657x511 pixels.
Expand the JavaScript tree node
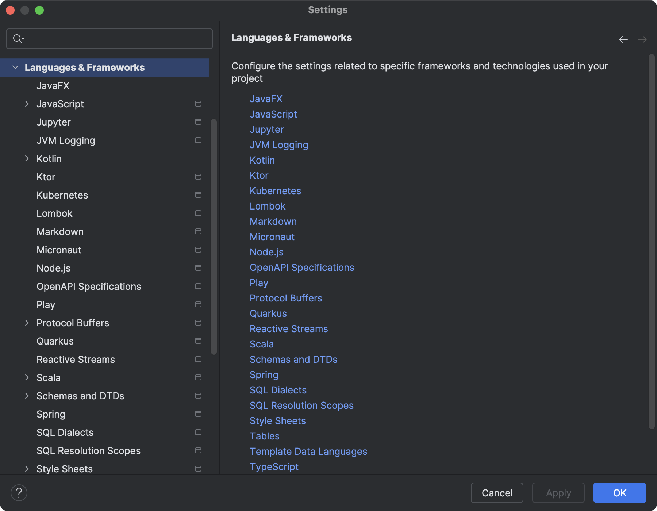point(27,104)
